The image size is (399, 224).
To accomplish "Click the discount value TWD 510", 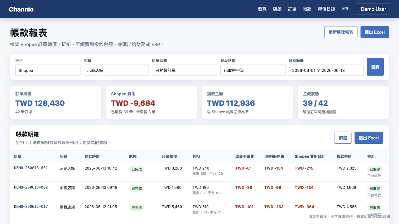I will 201,207.
